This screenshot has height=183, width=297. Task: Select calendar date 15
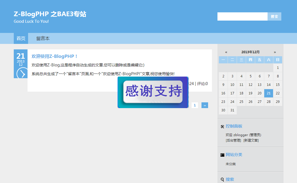278,85
